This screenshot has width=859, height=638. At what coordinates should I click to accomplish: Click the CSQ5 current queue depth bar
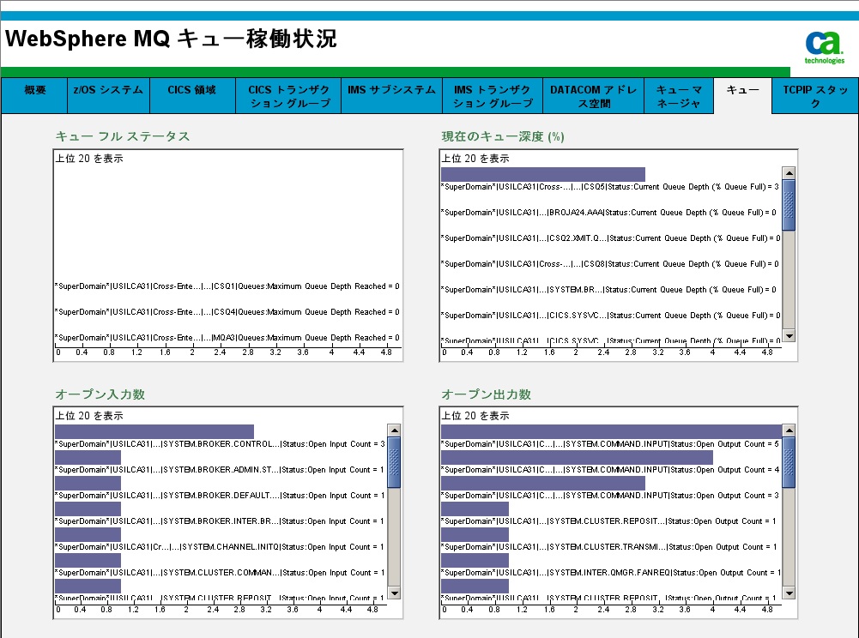pos(542,174)
